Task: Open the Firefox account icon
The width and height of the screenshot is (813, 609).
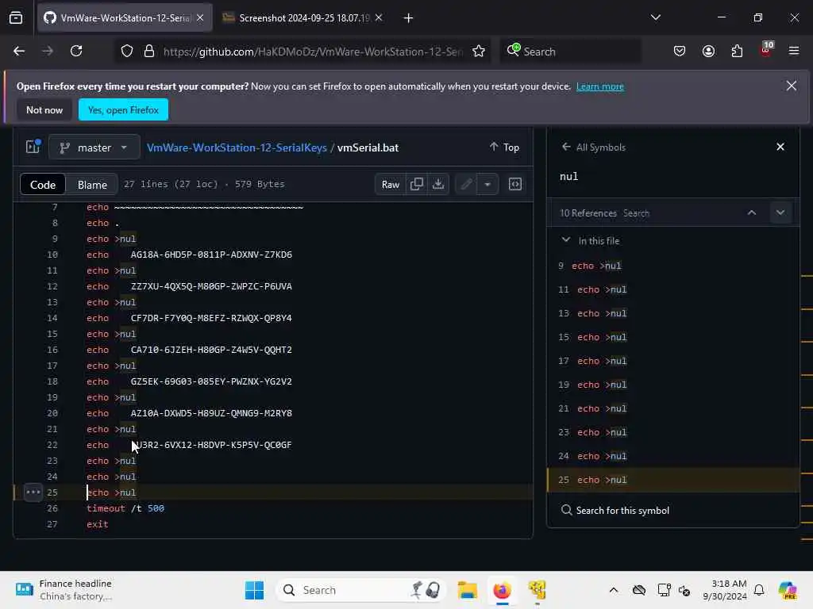Action: pyautogui.click(x=708, y=52)
